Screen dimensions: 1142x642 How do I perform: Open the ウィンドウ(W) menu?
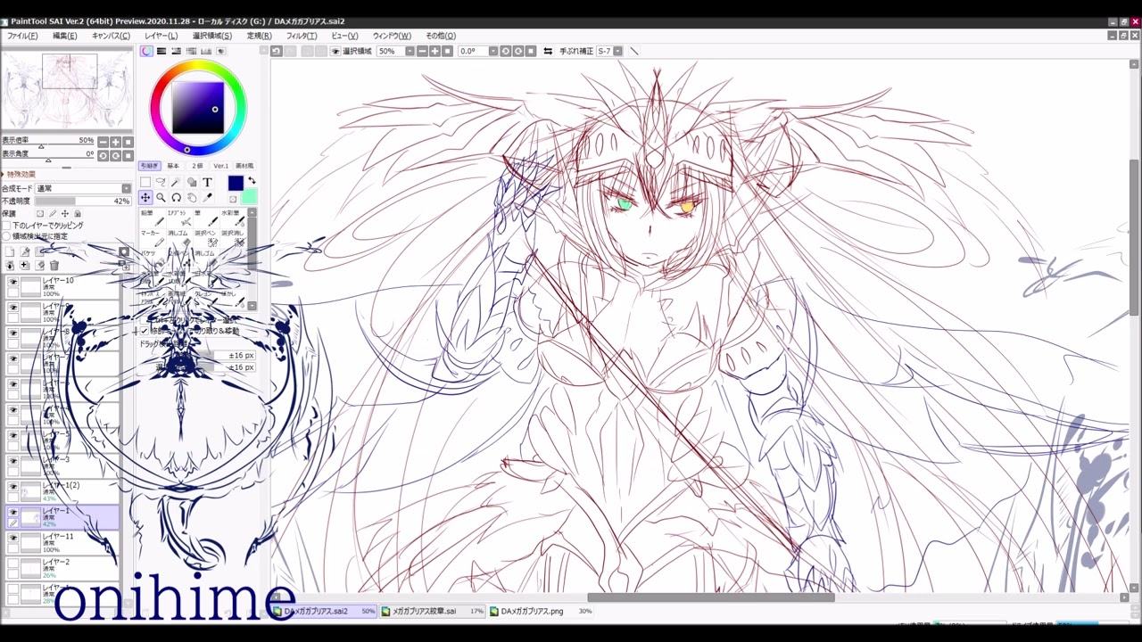click(x=392, y=36)
